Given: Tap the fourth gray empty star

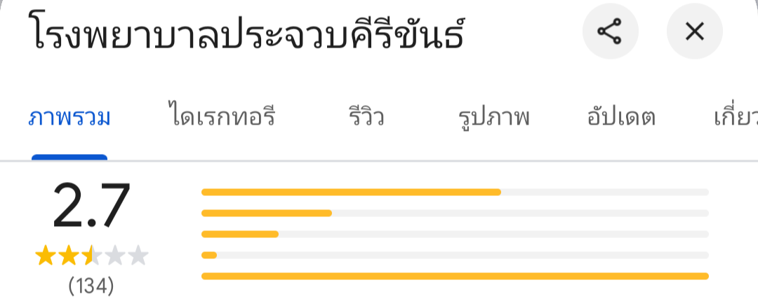Looking at the screenshot, I should (x=114, y=256).
